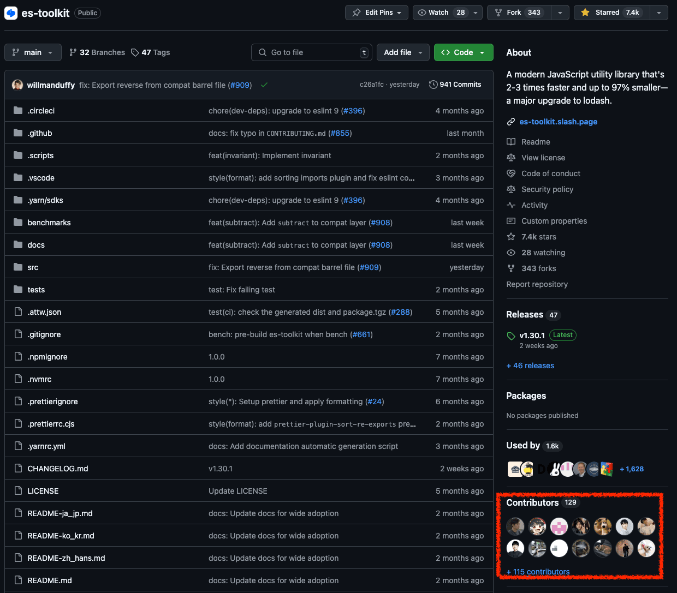Click the Go to file search field

pyautogui.click(x=311, y=52)
